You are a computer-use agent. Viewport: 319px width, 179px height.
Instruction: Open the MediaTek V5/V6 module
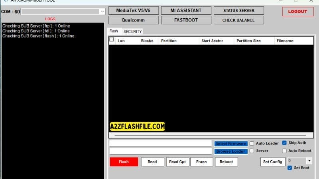134,11
